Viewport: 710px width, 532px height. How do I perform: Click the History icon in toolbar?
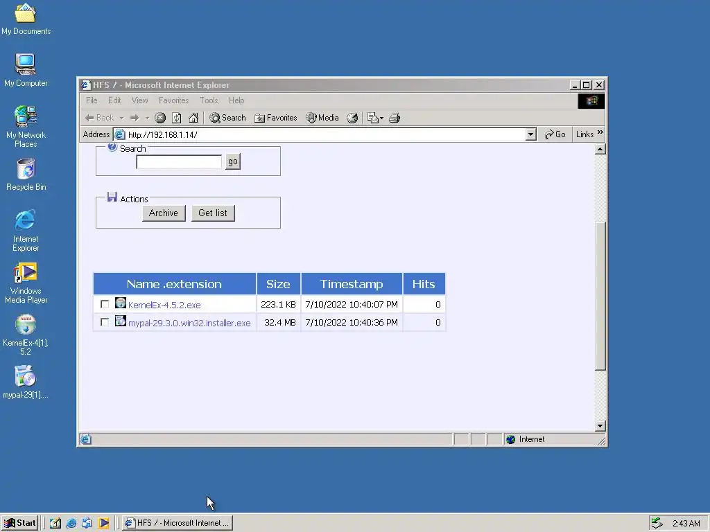pos(352,118)
